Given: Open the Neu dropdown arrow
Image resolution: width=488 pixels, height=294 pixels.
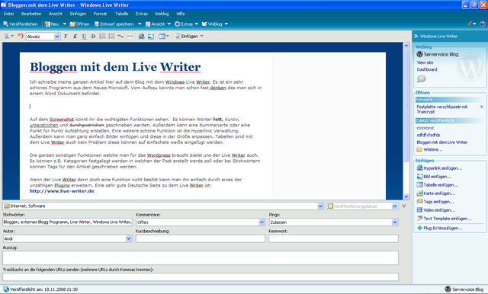Looking at the screenshot, I should [x=64, y=24].
